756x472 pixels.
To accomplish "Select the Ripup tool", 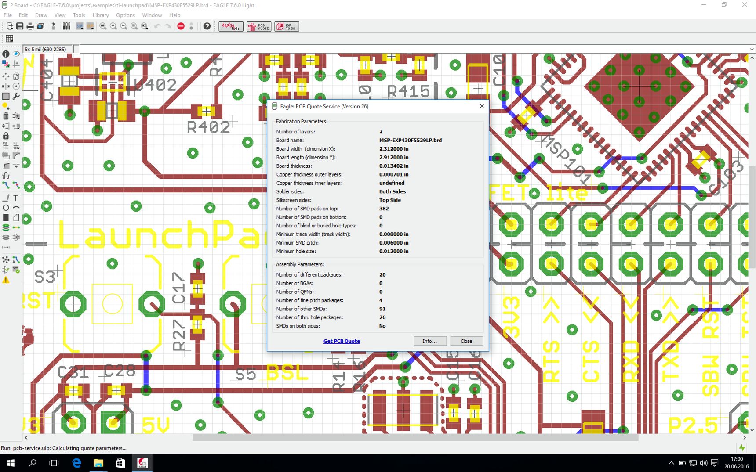I will (x=16, y=185).
